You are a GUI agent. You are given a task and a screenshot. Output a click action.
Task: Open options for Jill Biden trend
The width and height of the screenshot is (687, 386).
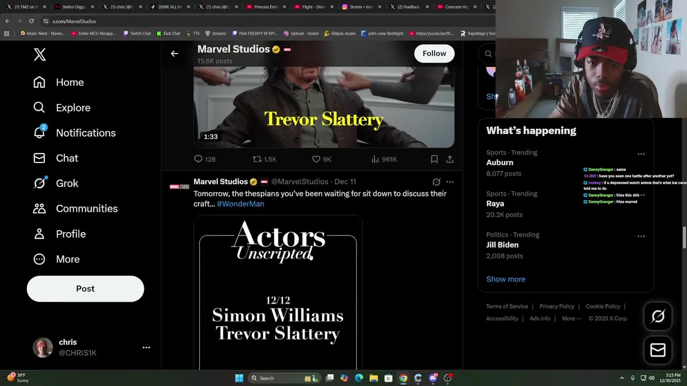click(x=641, y=236)
